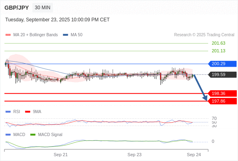
Task: Select the Sep 24 date marker
Action: [x=194, y=155]
